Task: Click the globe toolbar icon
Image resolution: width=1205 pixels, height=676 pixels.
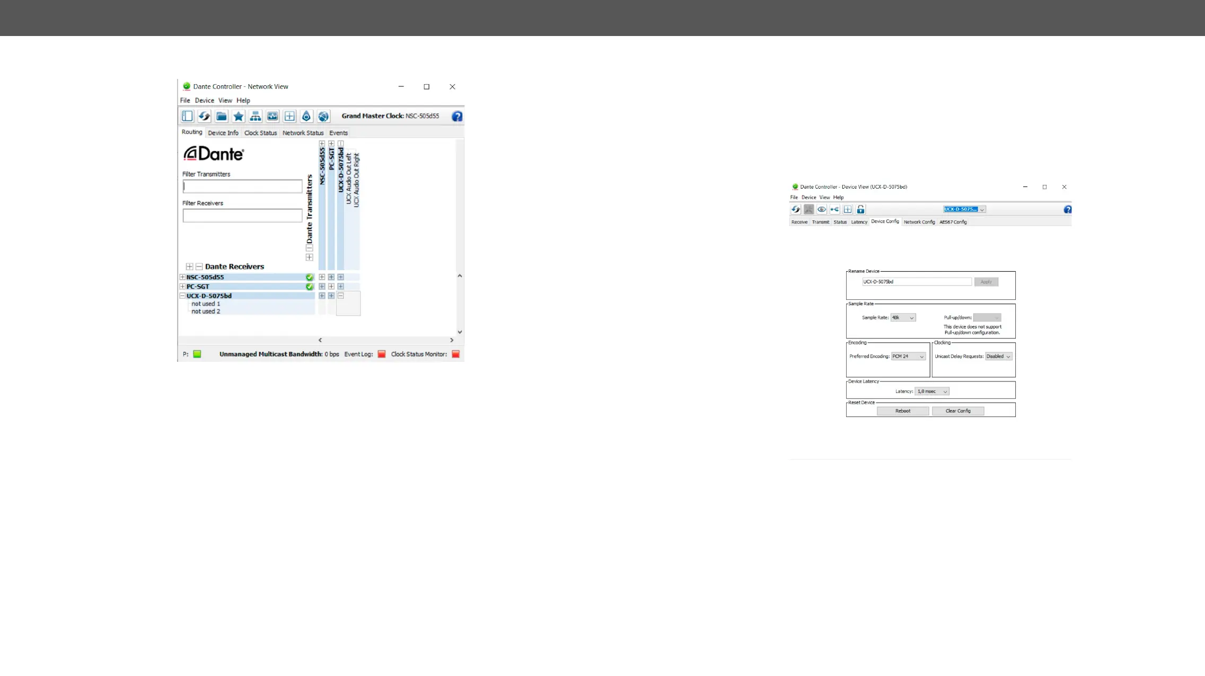Action: (x=323, y=116)
